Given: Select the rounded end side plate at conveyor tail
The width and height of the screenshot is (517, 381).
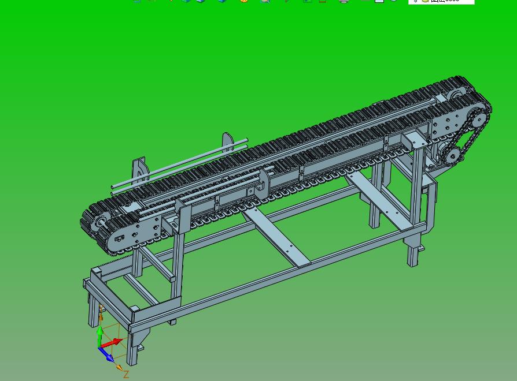Looking at the screenshot, I should [134, 234].
